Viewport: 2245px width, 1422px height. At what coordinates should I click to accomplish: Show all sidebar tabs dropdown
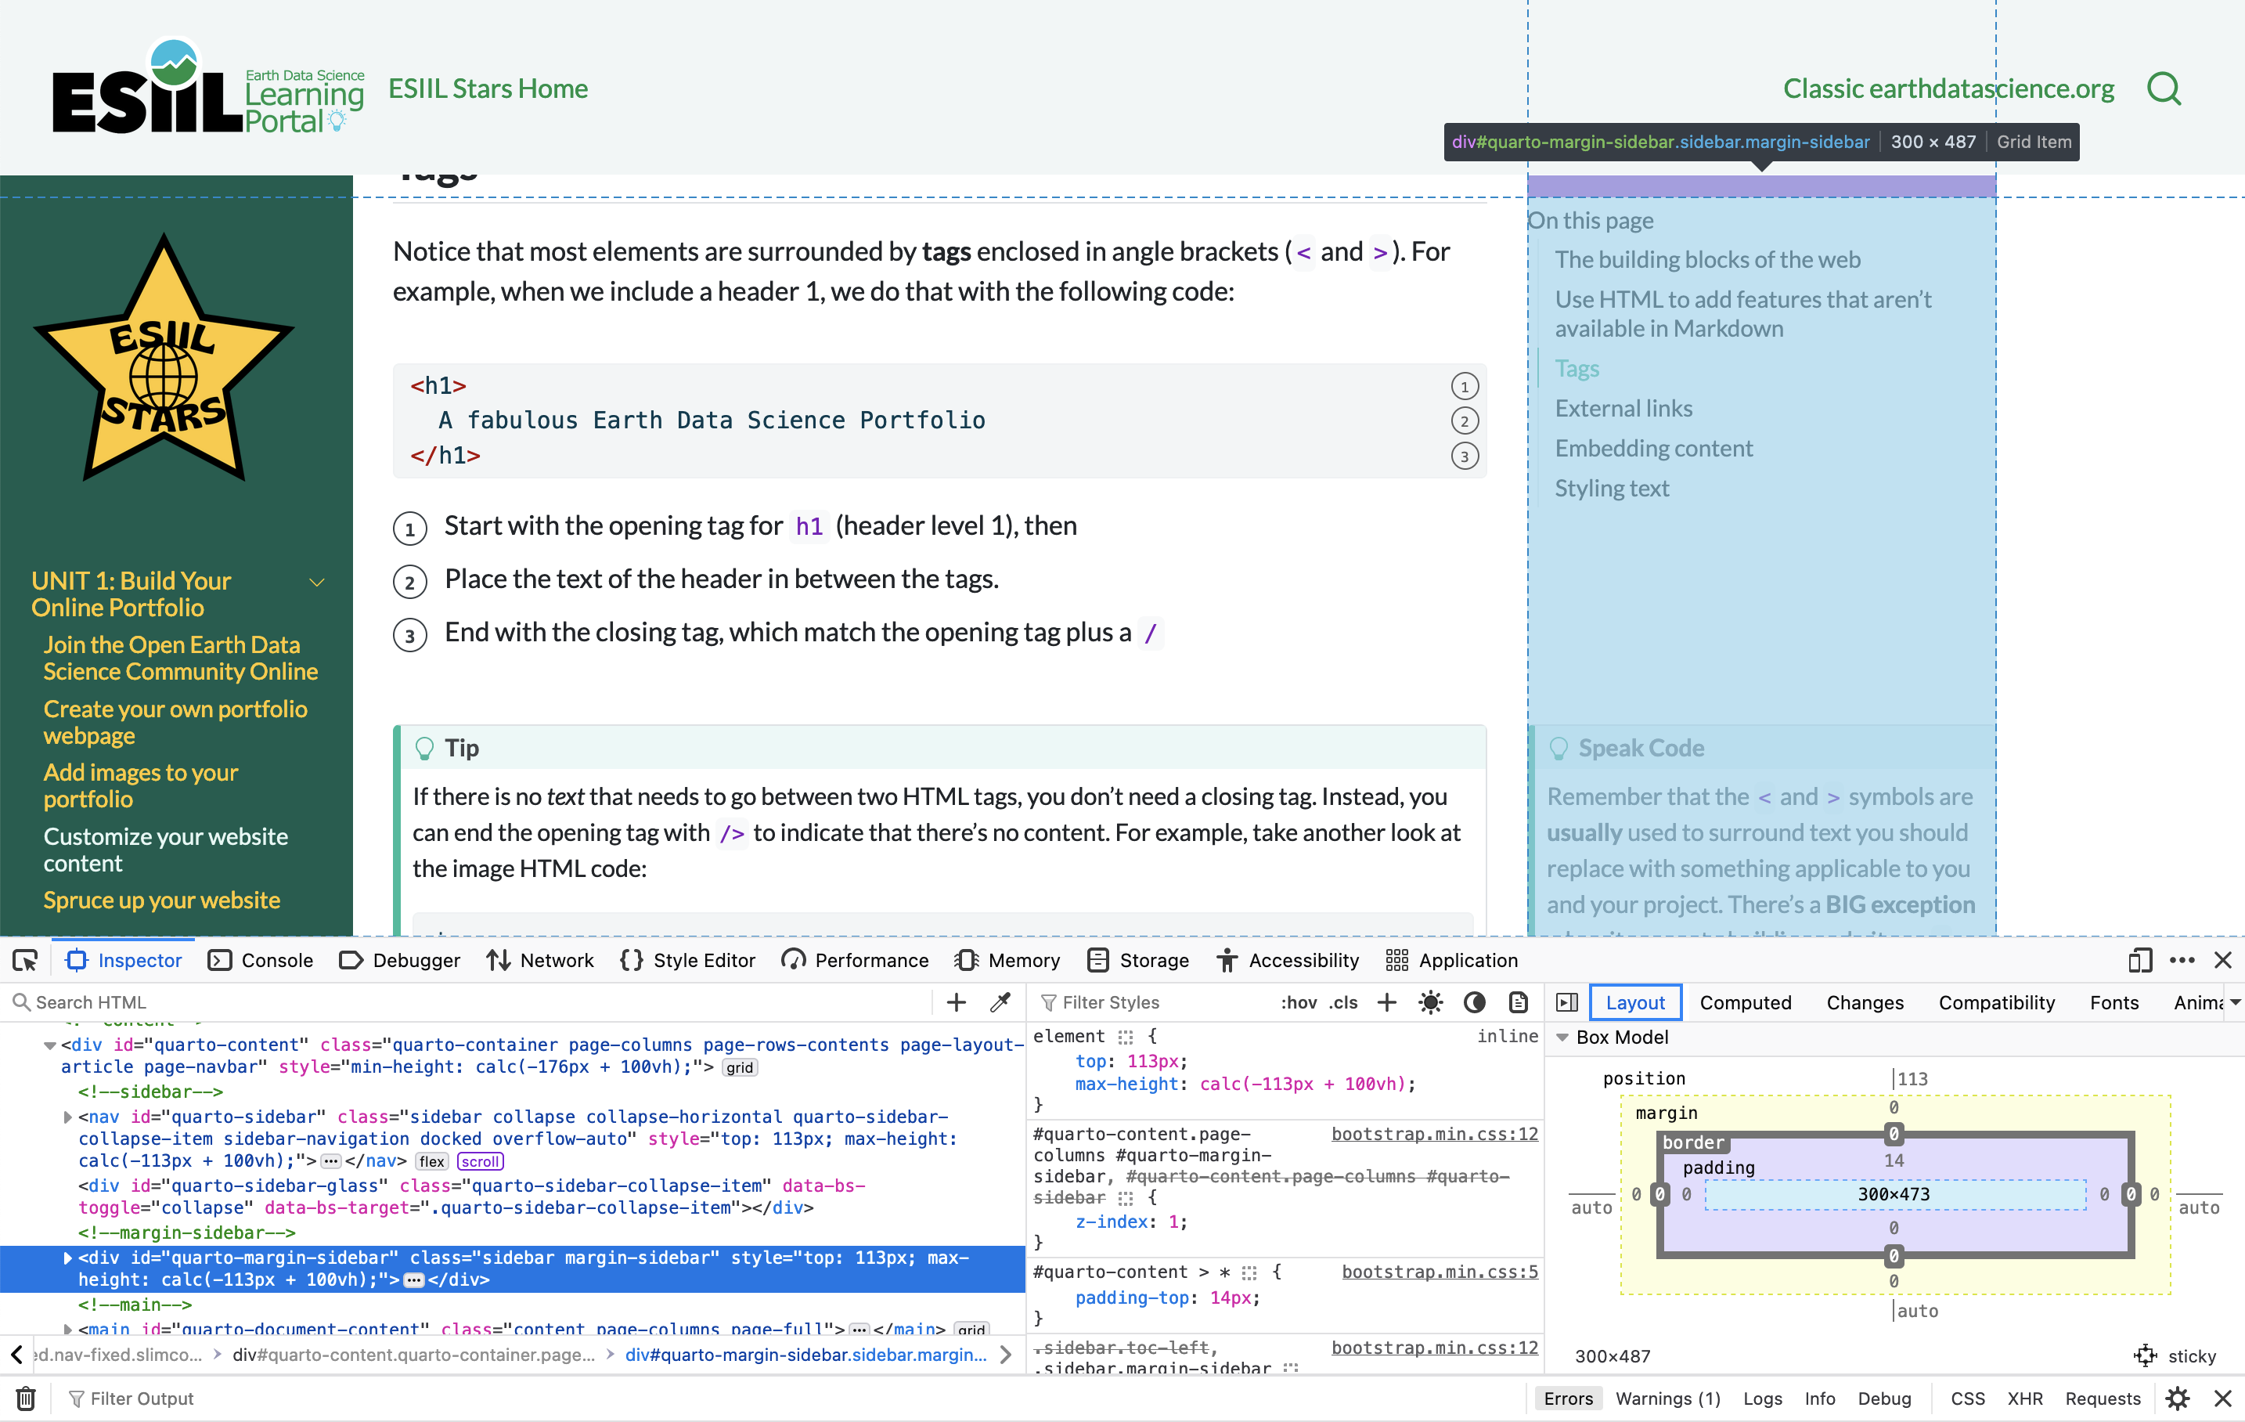tap(2234, 1002)
